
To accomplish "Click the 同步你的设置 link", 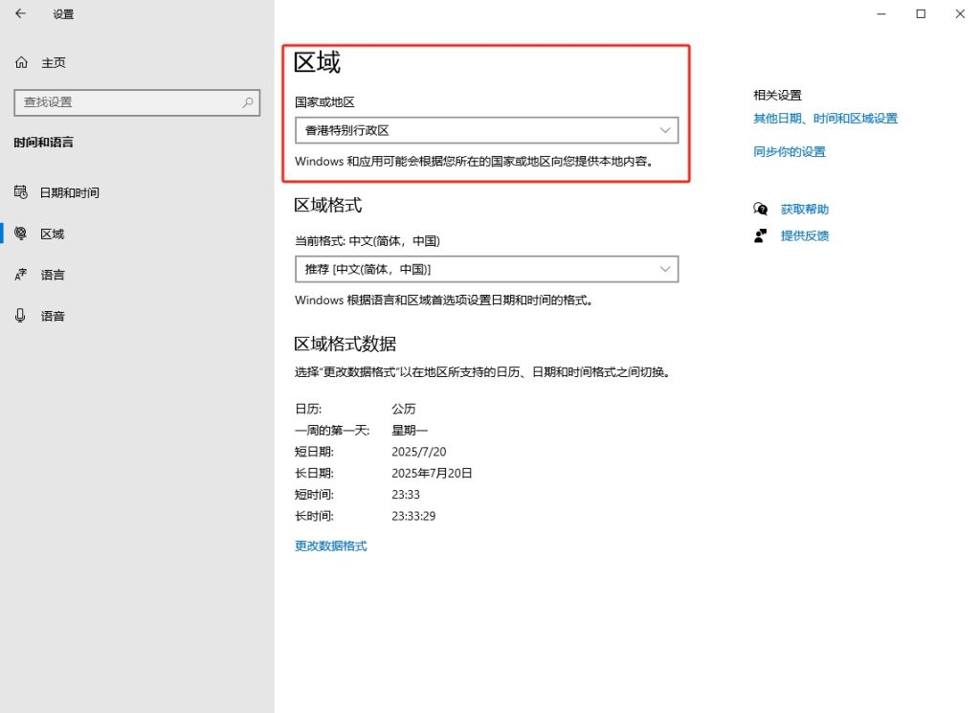I will pos(789,151).
